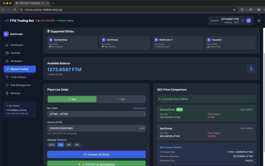Click the SpookySwap round logo icon
Viewport: 265px width, 166px height.
(x=51, y=40)
